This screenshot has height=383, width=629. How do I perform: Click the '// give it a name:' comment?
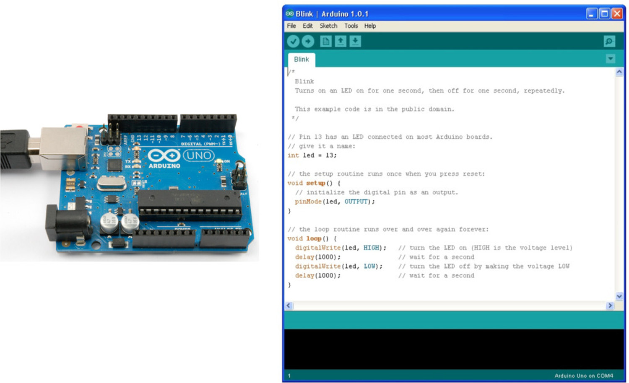click(321, 146)
